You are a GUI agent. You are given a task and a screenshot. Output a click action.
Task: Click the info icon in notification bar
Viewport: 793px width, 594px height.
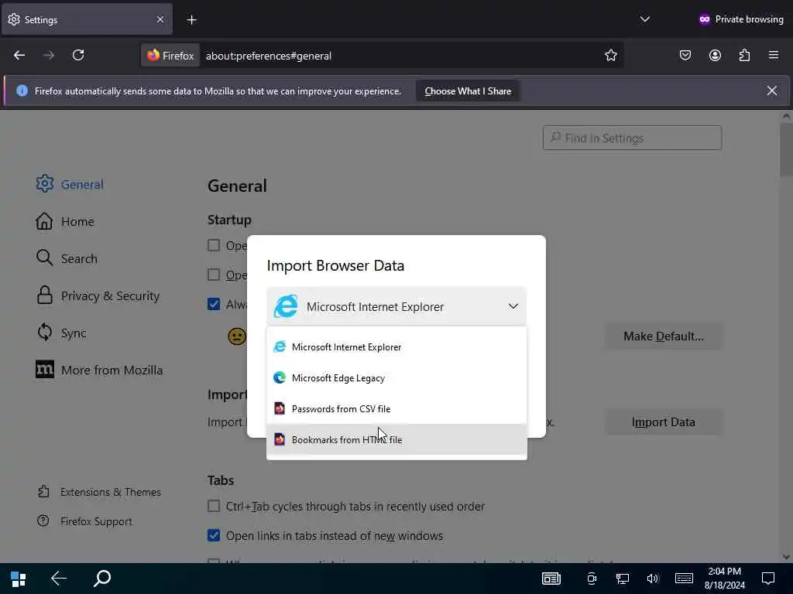point(22,91)
